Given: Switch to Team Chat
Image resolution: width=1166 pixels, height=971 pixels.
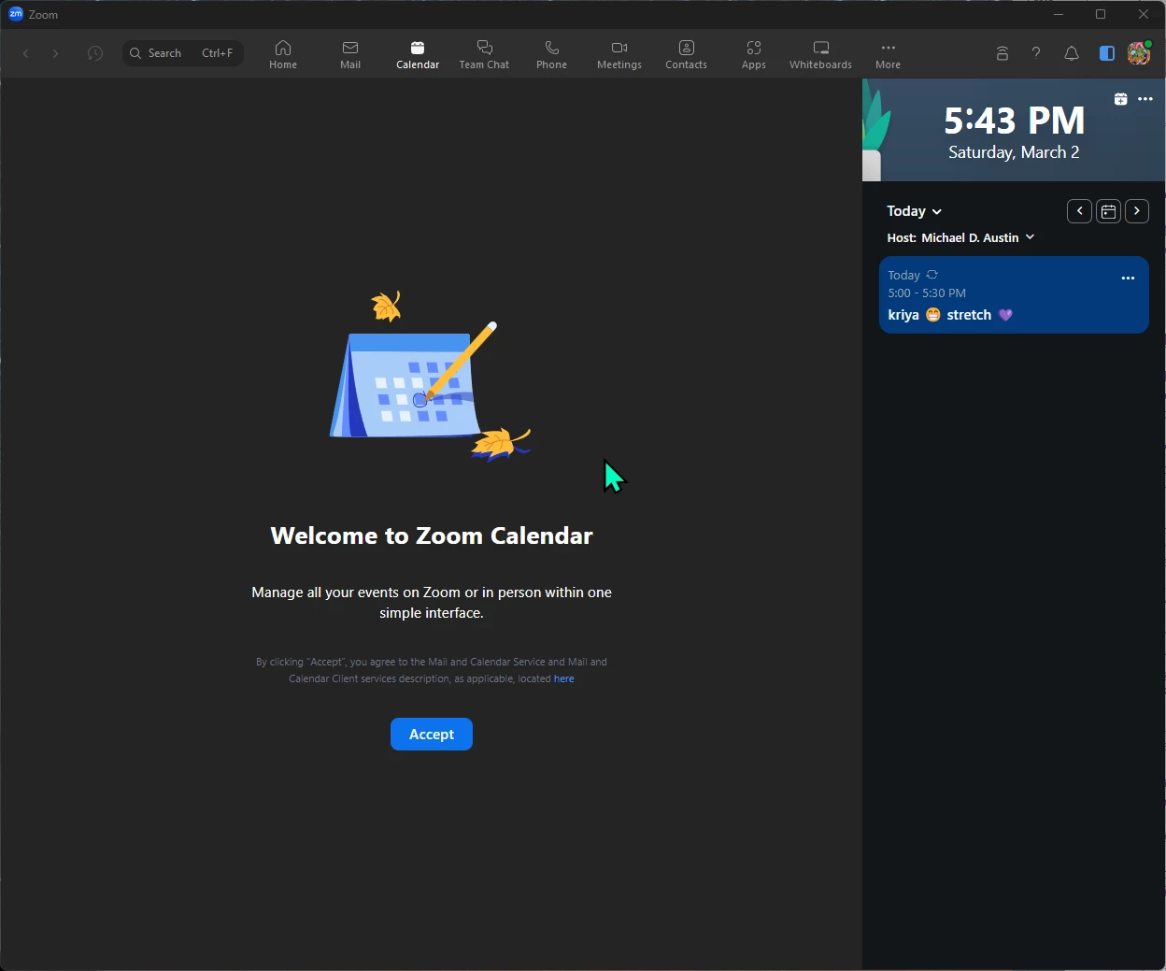Looking at the screenshot, I should coord(484,54).
